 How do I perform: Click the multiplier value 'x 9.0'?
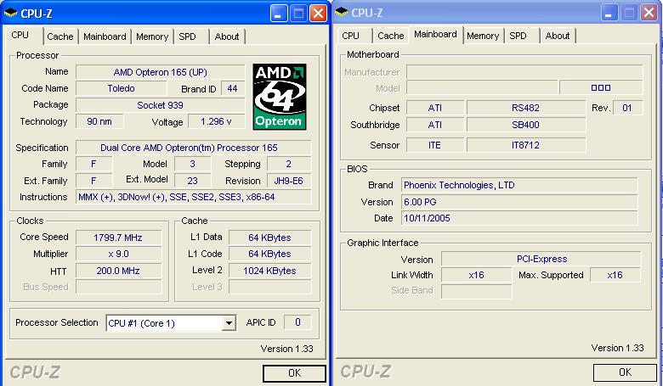(118, 254)
